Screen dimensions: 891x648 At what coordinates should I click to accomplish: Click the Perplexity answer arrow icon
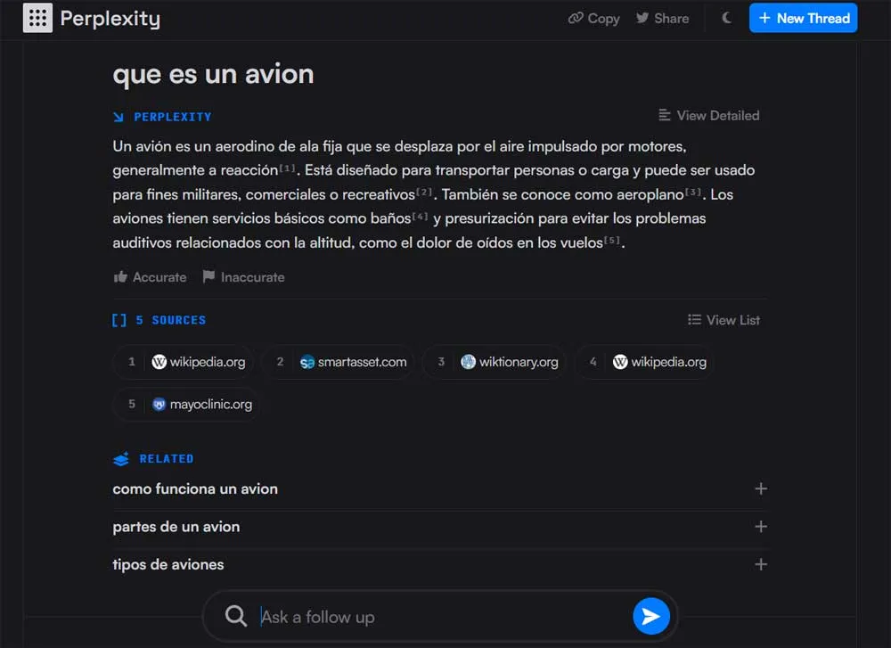[x=119, y=116]
